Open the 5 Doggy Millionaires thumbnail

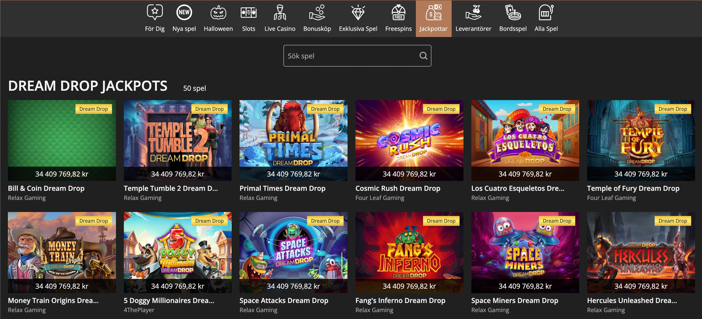pos(178,252)
